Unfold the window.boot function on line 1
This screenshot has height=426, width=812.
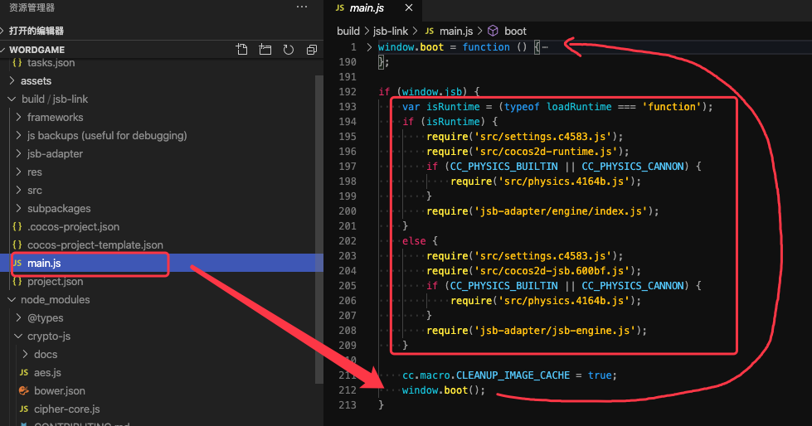[x=369, y=47]
